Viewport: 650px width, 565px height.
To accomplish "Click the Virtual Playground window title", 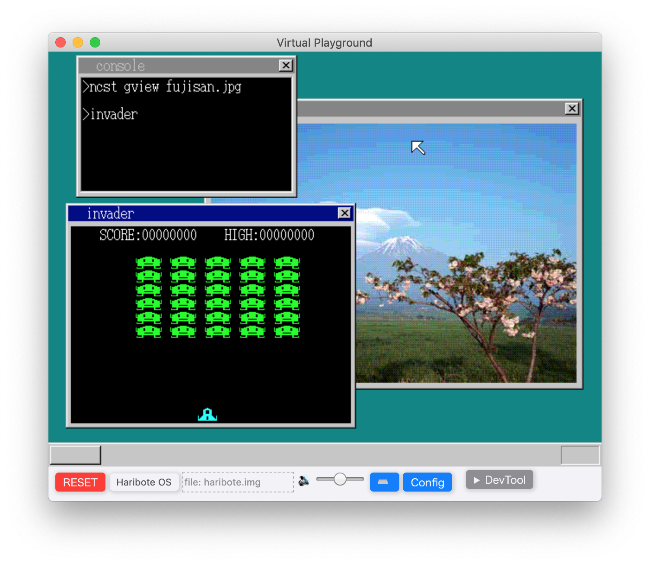I will pyautogui.click(x=325, y=43).
